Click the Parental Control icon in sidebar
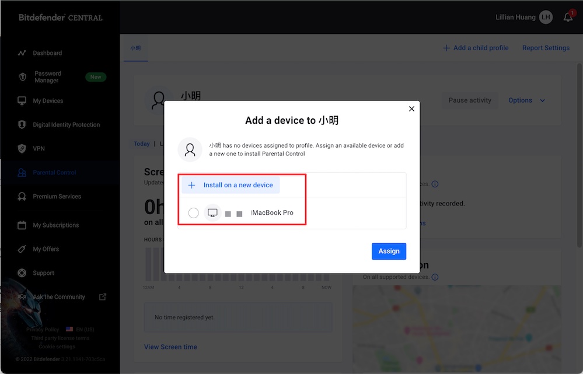Screen dimensions: 583x374 coord(22,173)
